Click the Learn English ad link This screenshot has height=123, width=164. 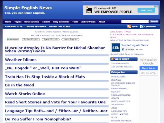(70, 40)
